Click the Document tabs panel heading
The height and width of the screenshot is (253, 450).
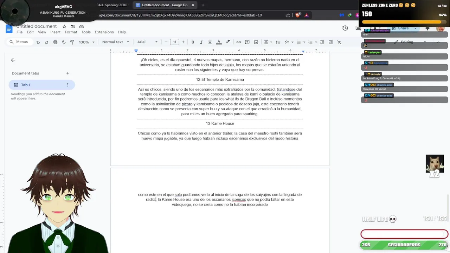(x=25, y=73)
